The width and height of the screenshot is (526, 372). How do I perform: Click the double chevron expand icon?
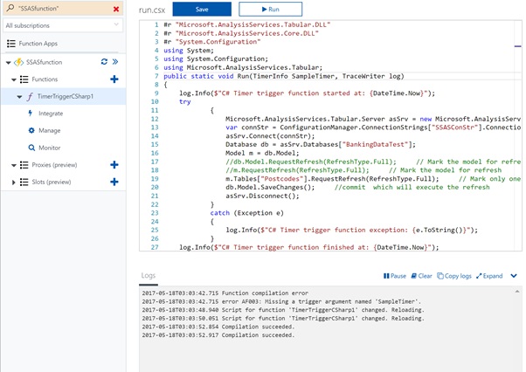[115, 62]
